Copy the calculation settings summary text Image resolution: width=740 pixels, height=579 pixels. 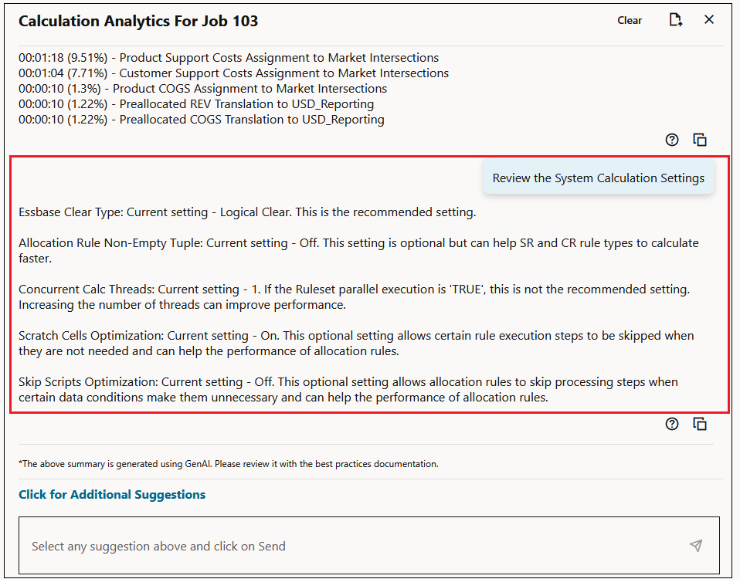[x=700, y=424]
